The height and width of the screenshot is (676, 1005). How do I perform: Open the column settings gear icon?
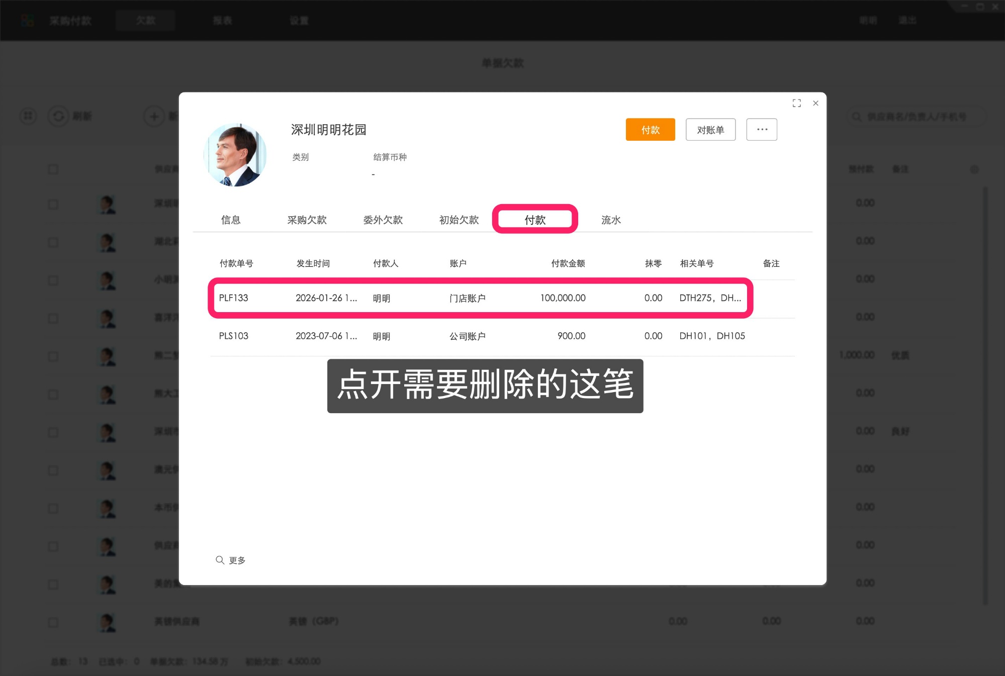coord(974,169)
